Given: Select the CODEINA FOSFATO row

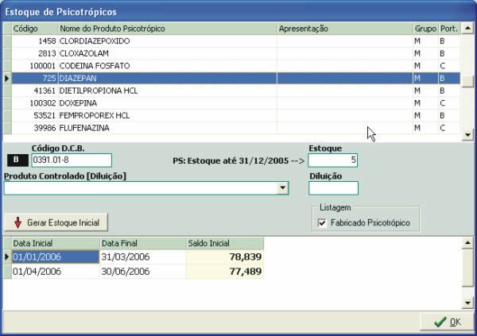Looking at the screenshot, I should (x=236, y=66).
